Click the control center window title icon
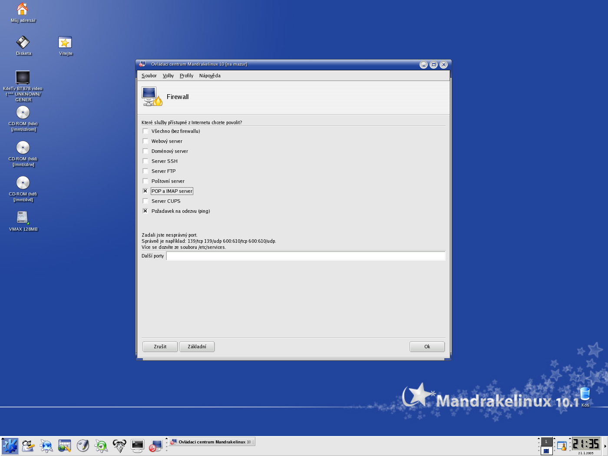Screen dimensions: 608x456 click(142, 64)
